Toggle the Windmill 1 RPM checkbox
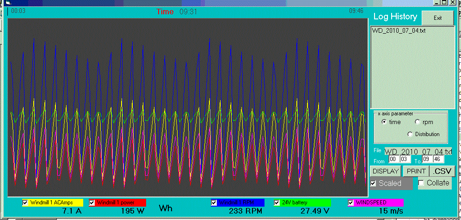Screen dimensions: 461x220 click(x=214, y=202)
